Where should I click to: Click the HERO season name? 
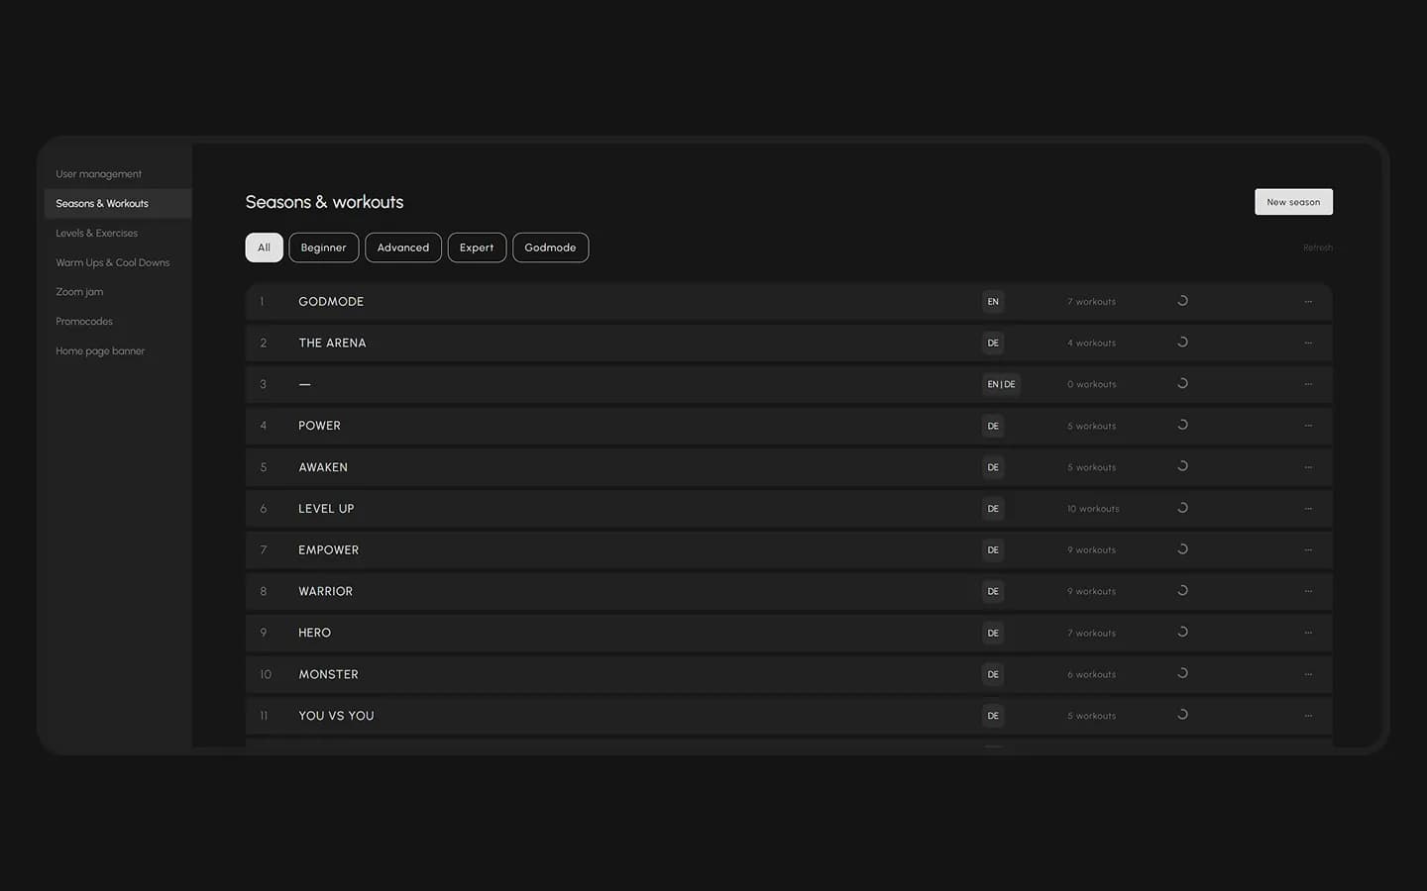pos(315,633)
